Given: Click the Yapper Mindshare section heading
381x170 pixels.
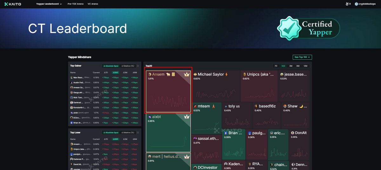Looking at the screenshot, I should pos(80,57).
